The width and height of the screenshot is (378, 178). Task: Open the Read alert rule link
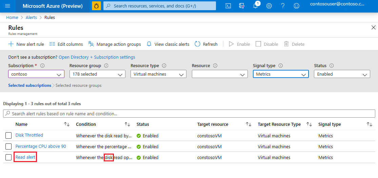point(25,157)
